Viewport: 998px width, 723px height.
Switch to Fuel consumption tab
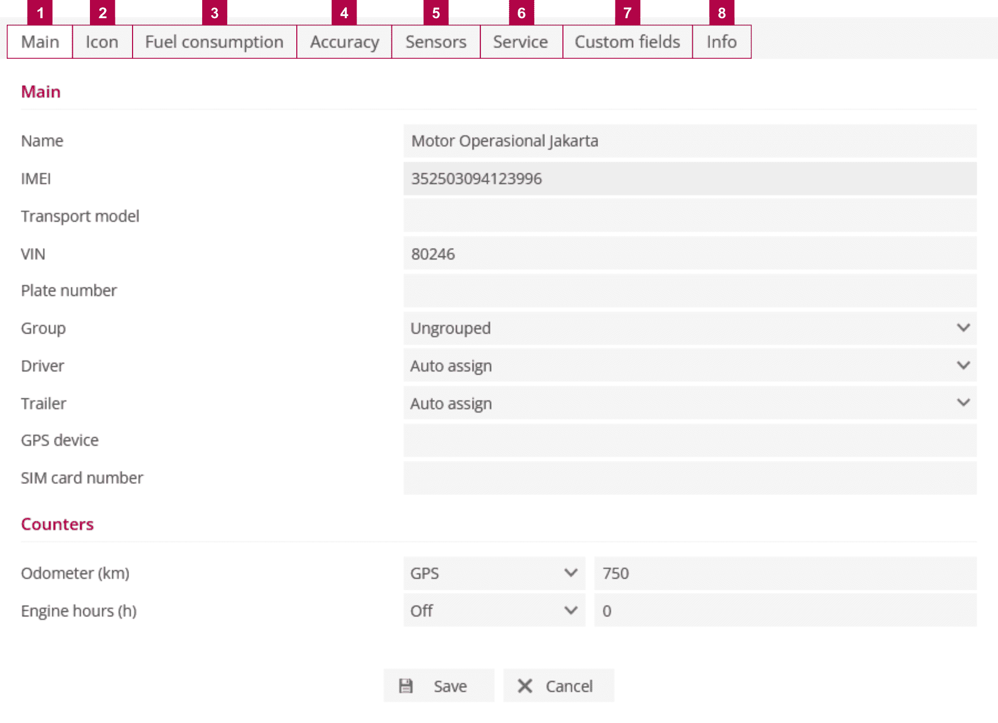pyautogui.click(x=214, y=42)
